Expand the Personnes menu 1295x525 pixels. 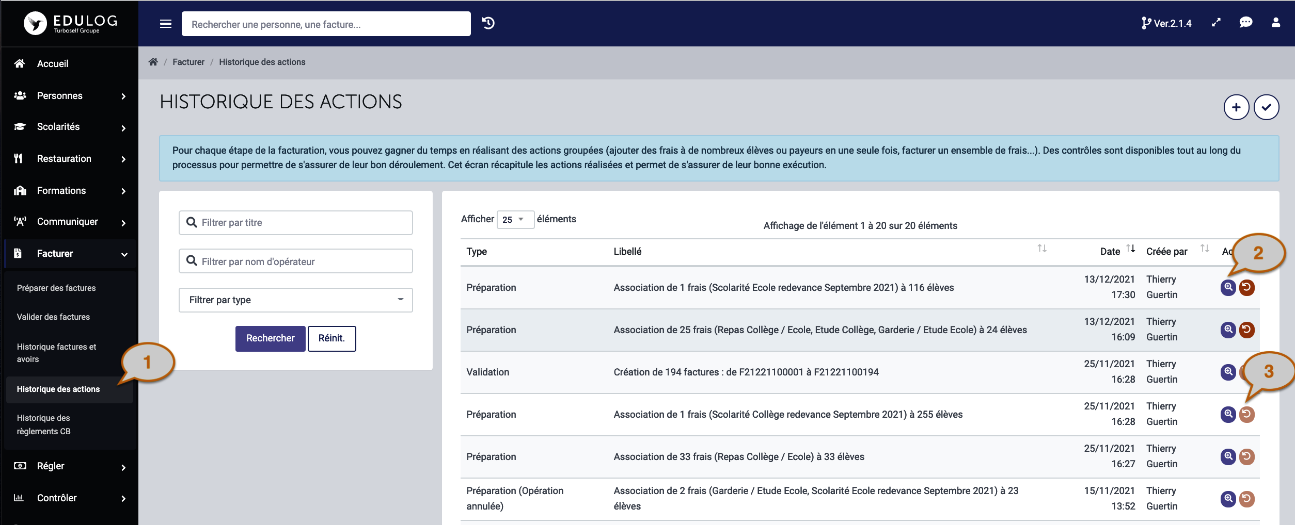coord(69,96)
